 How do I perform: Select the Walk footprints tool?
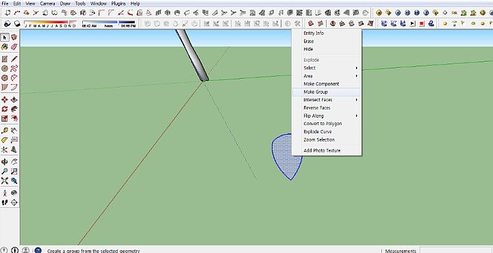point(5,202)
